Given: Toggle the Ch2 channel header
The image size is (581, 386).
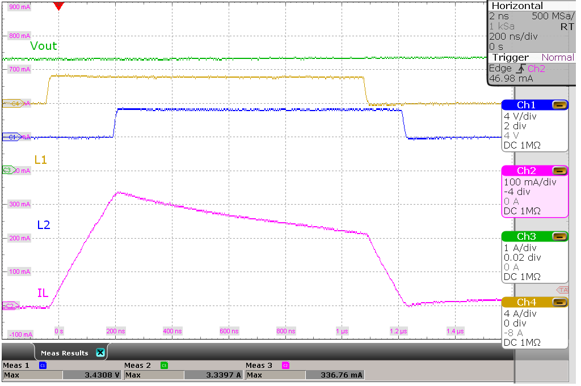Looking at the screenshot, I should tap(525, 171).
